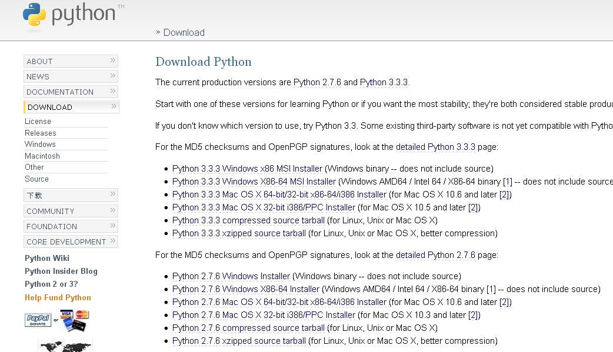Click the Visa and Mastercard credit cards icon
The width and height of the screenshot is (613, 352).
(x=74, y=320)
